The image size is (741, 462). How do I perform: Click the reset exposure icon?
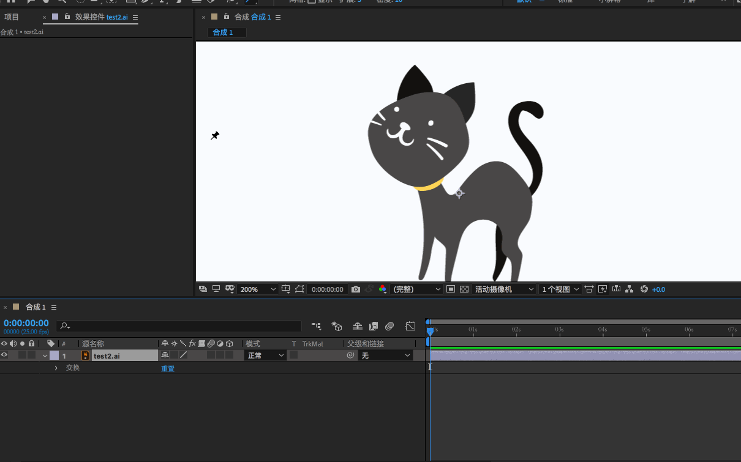(x=644, y=289)
